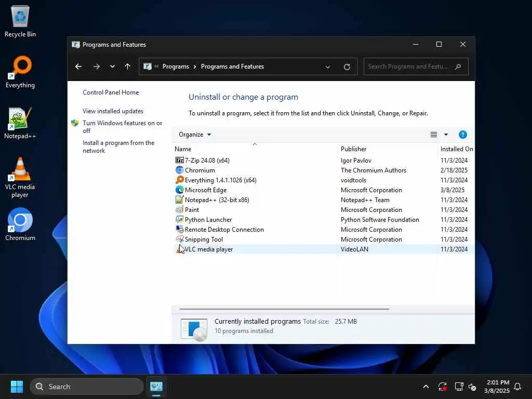The height and width of the screenshot is (399, 532).
Task: Open the help question mark icon
Action: click(462, 135)
